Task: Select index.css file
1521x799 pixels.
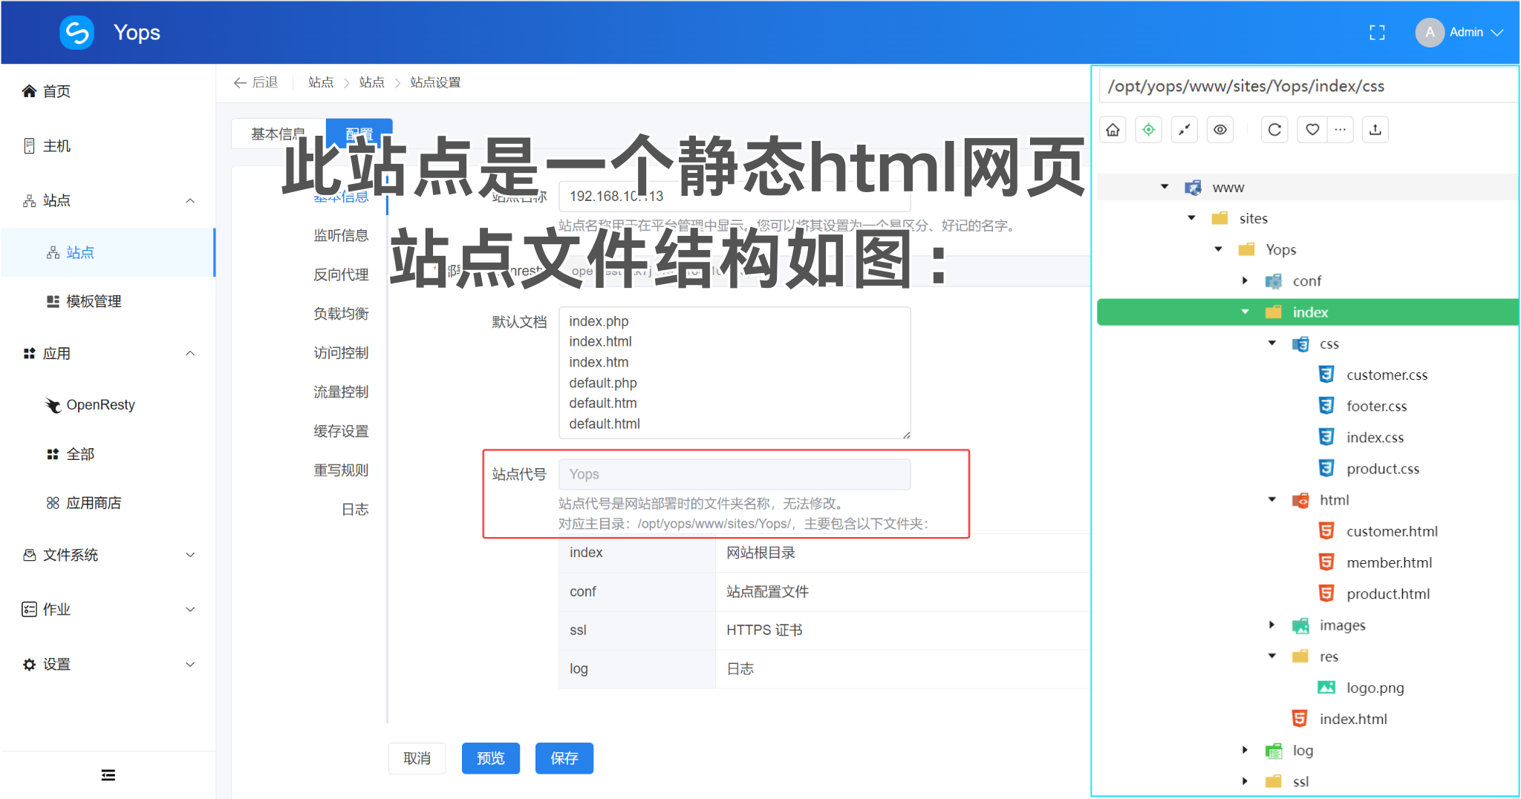Action: (x=1375, y=437)
